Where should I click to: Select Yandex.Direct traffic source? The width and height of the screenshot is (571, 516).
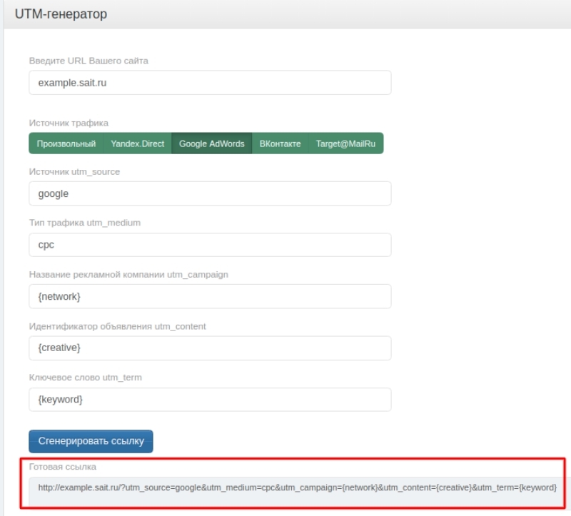(137, 143)
